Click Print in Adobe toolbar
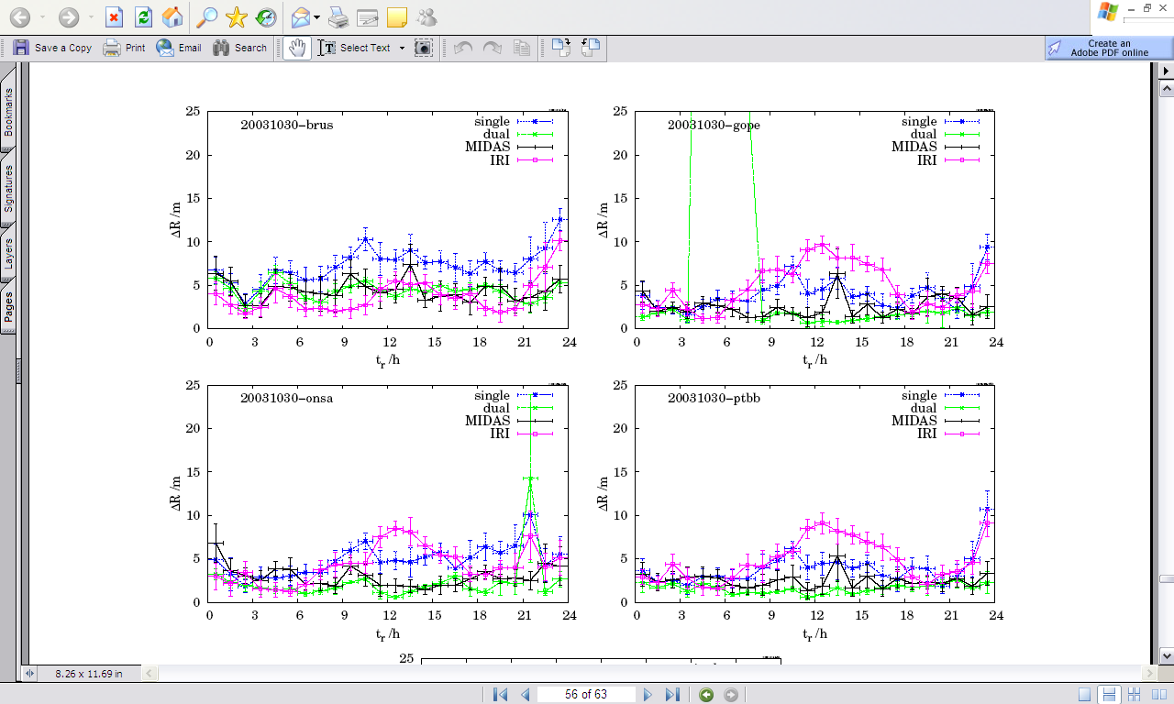1174x704 pixels. tap(125, 48)
